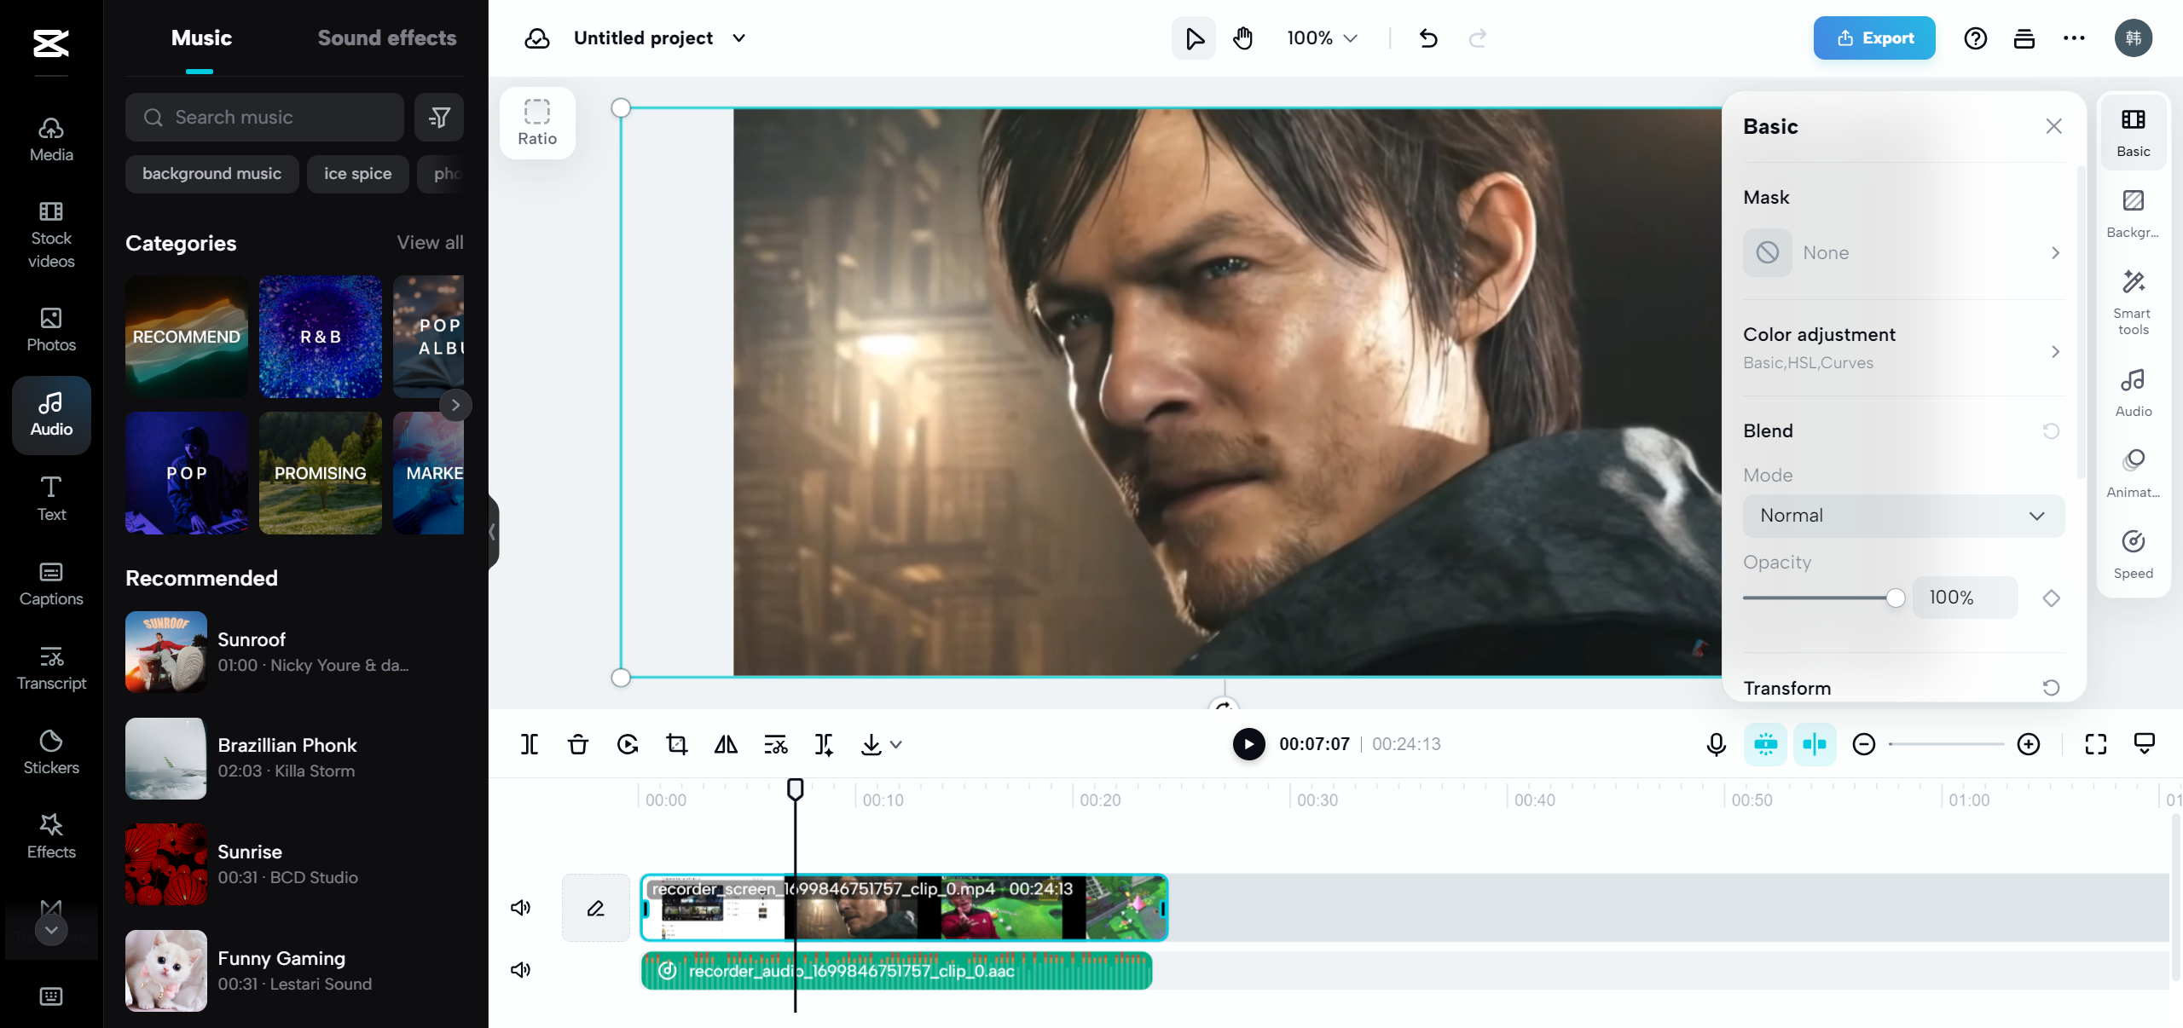Click the Mirror/Flip tool icon
The image size is (2183, 1028).
point(726,744)
